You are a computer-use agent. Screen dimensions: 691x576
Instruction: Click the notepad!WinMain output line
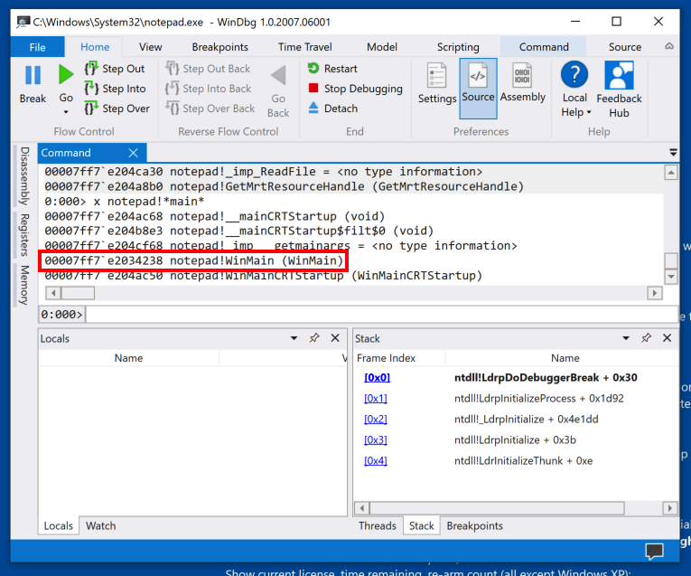click(x=194, y=260)
